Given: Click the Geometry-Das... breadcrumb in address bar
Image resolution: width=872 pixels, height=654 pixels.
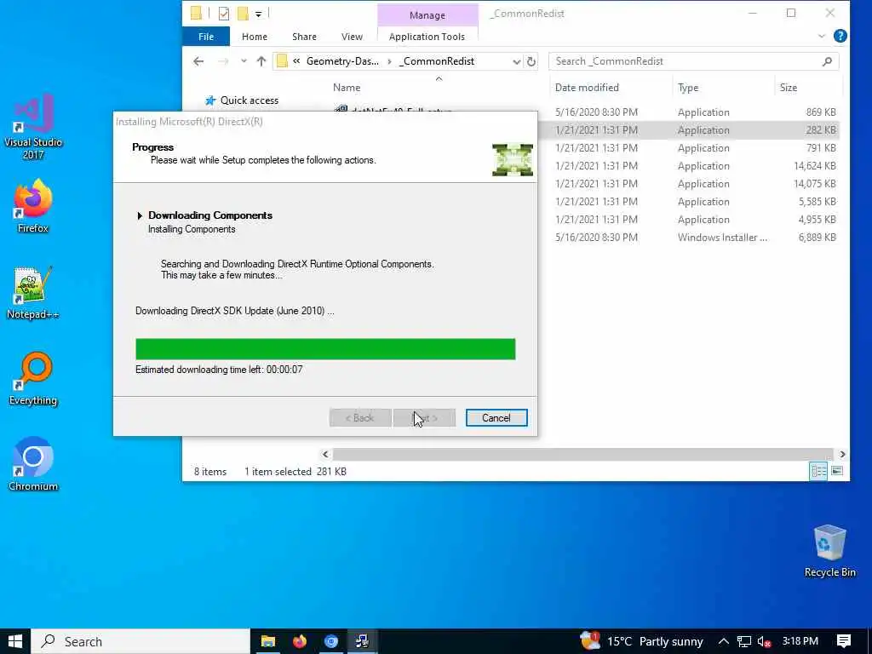Looking at the screenshot, I should tap(342, 61).
